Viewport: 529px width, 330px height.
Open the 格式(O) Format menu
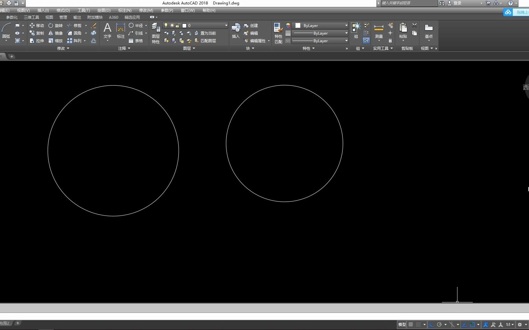(63, 10)
